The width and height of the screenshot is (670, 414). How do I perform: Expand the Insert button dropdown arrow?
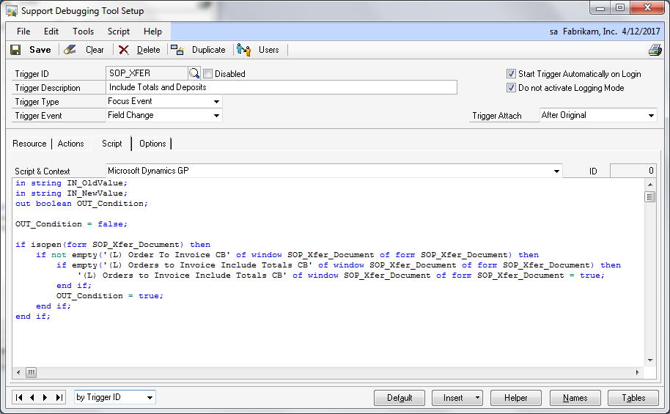tap(477, 398)
